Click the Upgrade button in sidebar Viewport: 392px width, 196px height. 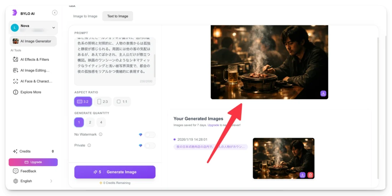(33, 162)
